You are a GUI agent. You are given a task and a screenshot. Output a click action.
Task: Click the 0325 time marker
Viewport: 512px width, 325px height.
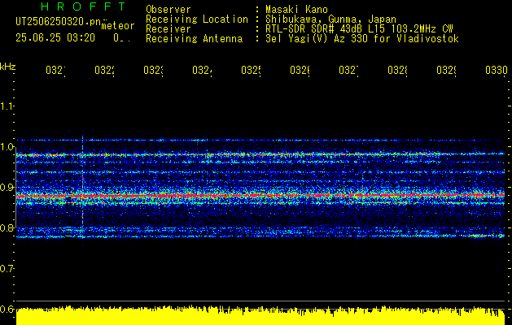coord(251,71)
